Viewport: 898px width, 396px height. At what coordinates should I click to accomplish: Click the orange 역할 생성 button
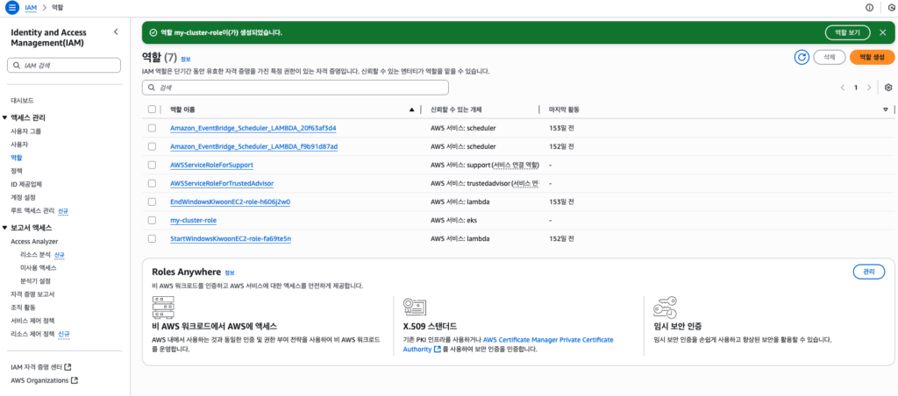tap(872, 57)
